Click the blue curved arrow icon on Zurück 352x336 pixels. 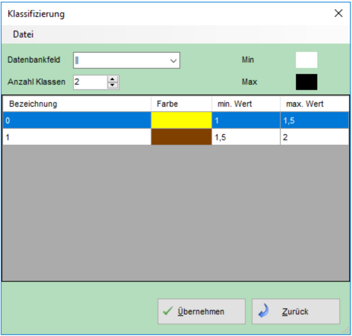[x=263, y=310]
